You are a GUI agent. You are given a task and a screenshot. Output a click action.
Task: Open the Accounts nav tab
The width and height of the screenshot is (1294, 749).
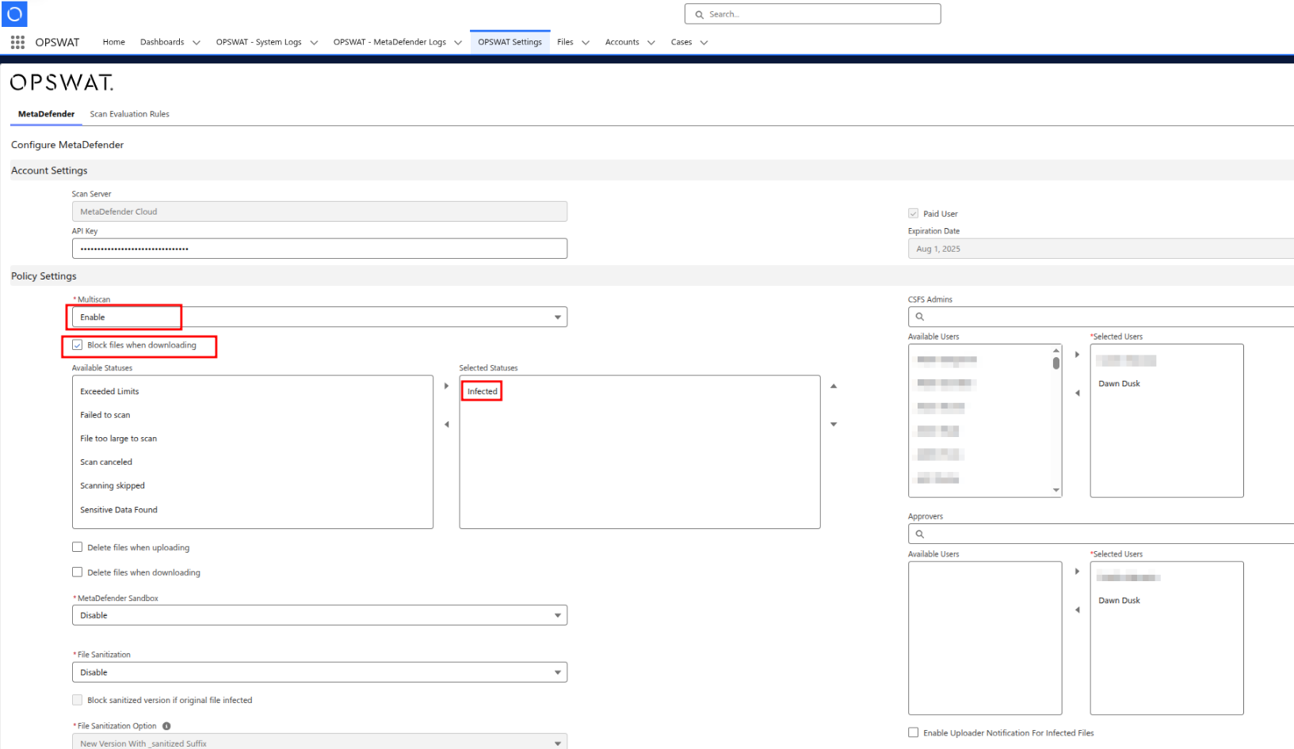tap(622, 42)
